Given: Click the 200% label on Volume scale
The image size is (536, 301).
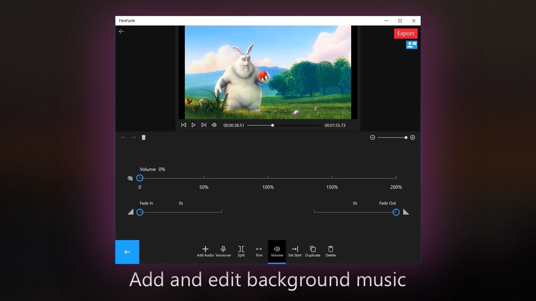Looking at the screenshot, I should point(396,187).
